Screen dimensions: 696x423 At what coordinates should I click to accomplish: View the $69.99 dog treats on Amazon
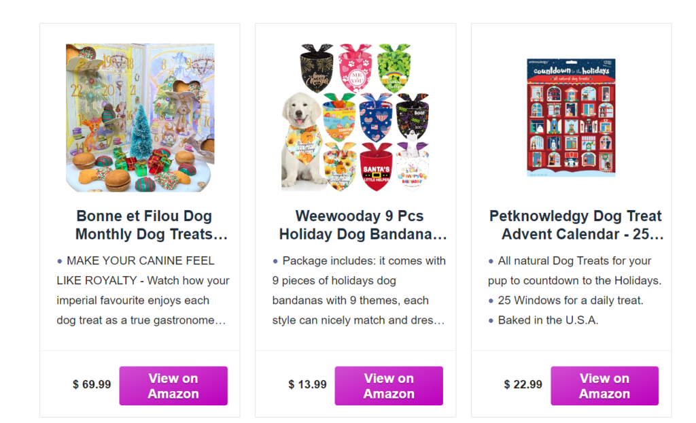pyautogui.click(x=173, y=386)
